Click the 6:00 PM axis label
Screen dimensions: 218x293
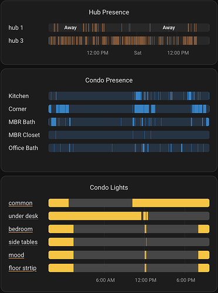[186, 280]
